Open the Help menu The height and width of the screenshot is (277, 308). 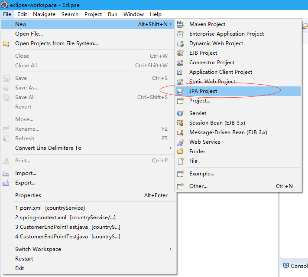pos(156,14)
